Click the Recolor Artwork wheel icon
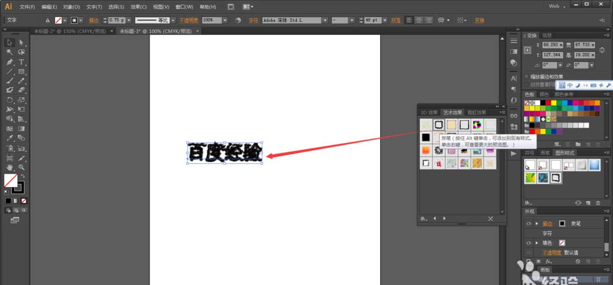 coord(238,20)
